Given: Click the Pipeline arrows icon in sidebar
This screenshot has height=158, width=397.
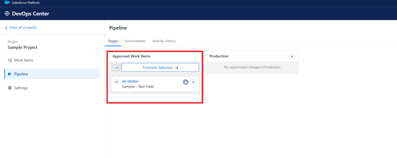Looking at the screenshot, I should (x=10, y=74).
